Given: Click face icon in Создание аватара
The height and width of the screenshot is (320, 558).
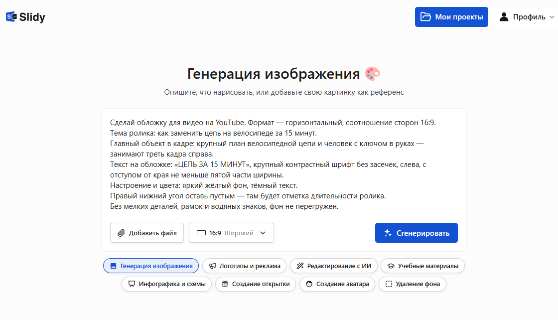Looking at the screenshot, I should pos(309,284).
